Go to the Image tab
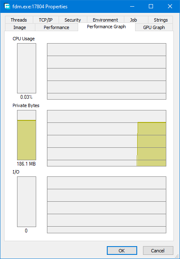Image resolution: width=180 pixels, height=259 pixels. click(x=20, y=27)
